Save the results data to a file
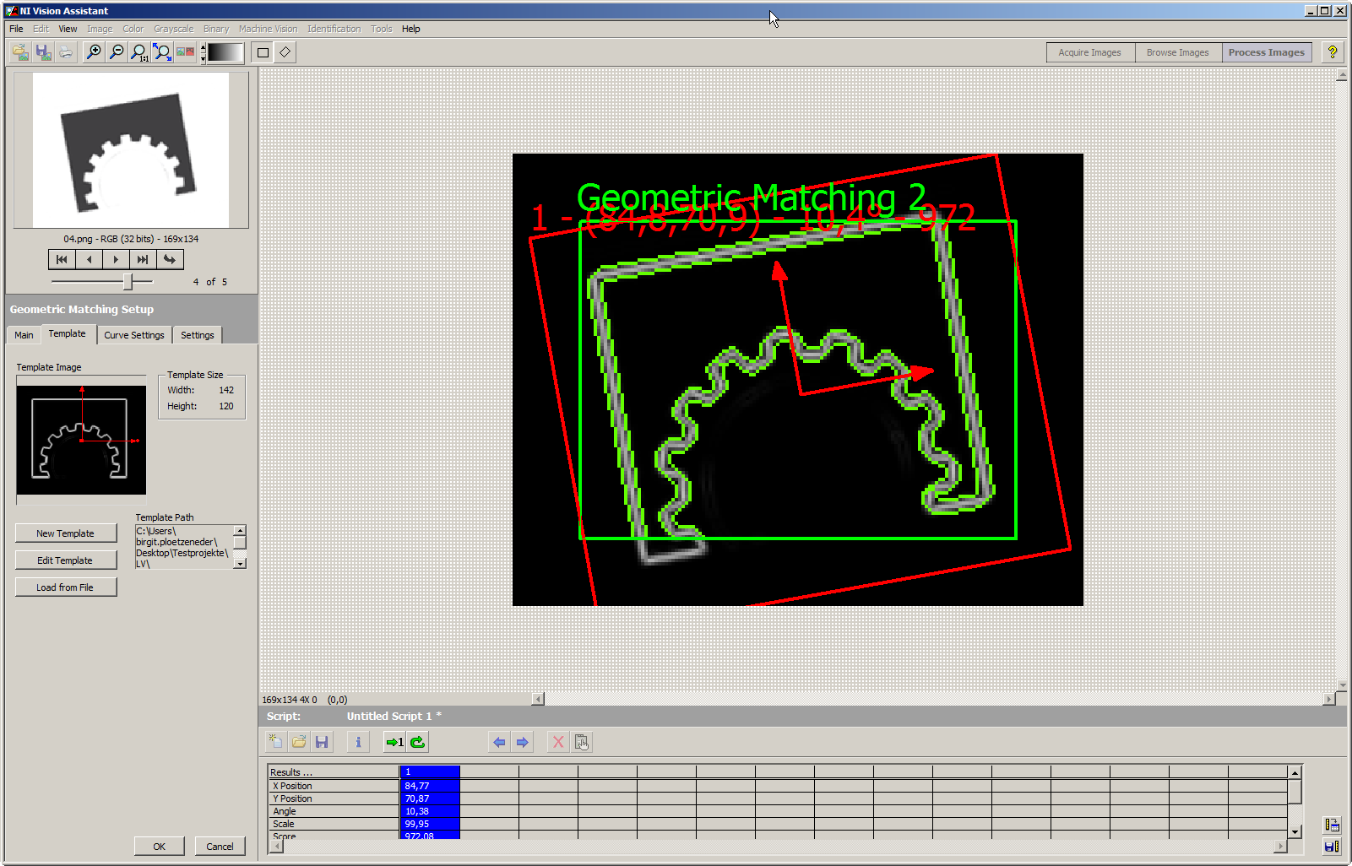 tap(1332, 847)
